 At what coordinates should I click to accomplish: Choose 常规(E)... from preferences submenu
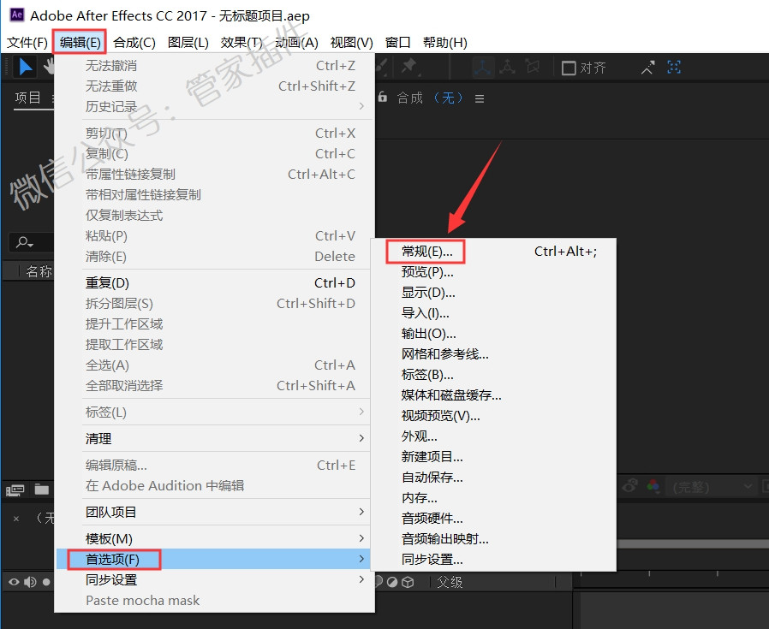click(493, 252)
